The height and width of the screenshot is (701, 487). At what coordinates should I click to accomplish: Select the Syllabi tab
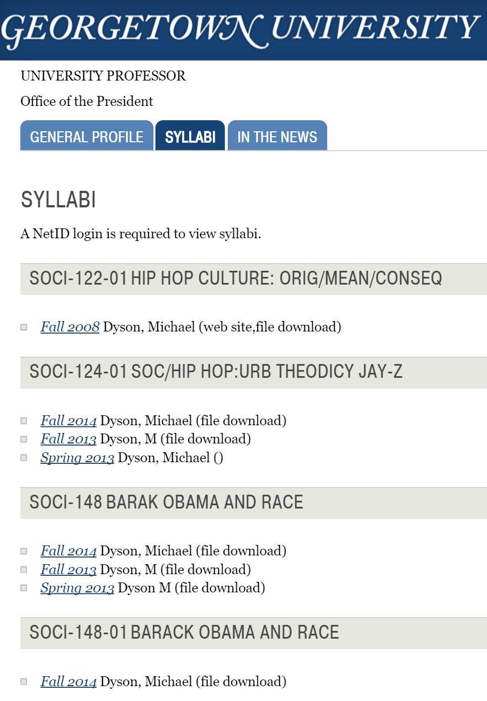click(190, 136)
